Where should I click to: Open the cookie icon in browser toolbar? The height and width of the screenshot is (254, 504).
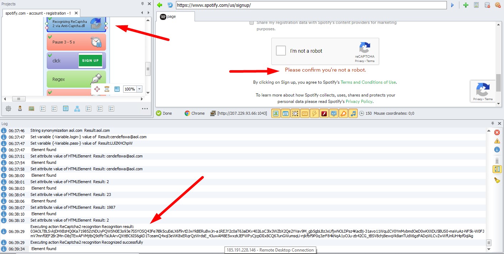(498, 5)
